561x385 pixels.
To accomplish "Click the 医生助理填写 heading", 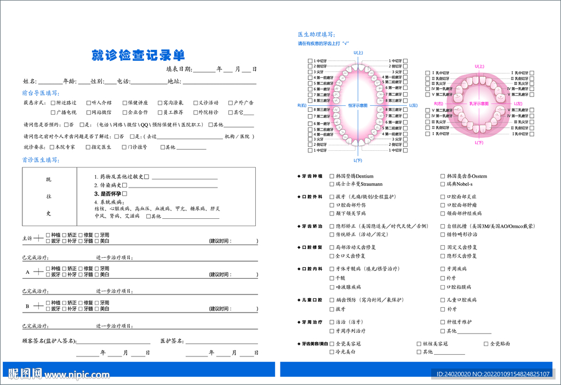I will click(x=316, y=35).
